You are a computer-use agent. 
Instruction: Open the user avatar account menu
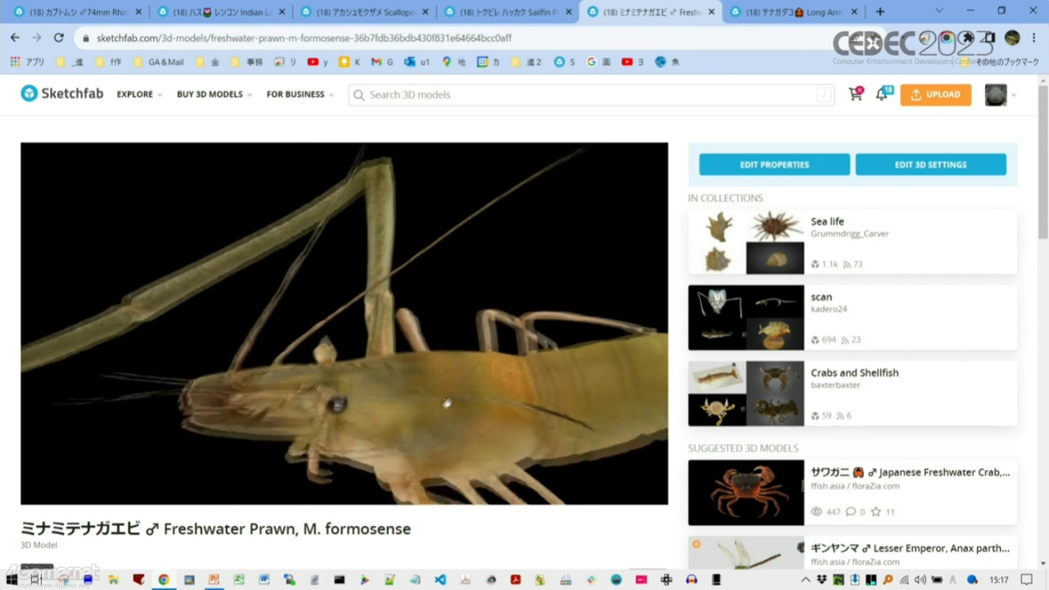tap(996, 94)
